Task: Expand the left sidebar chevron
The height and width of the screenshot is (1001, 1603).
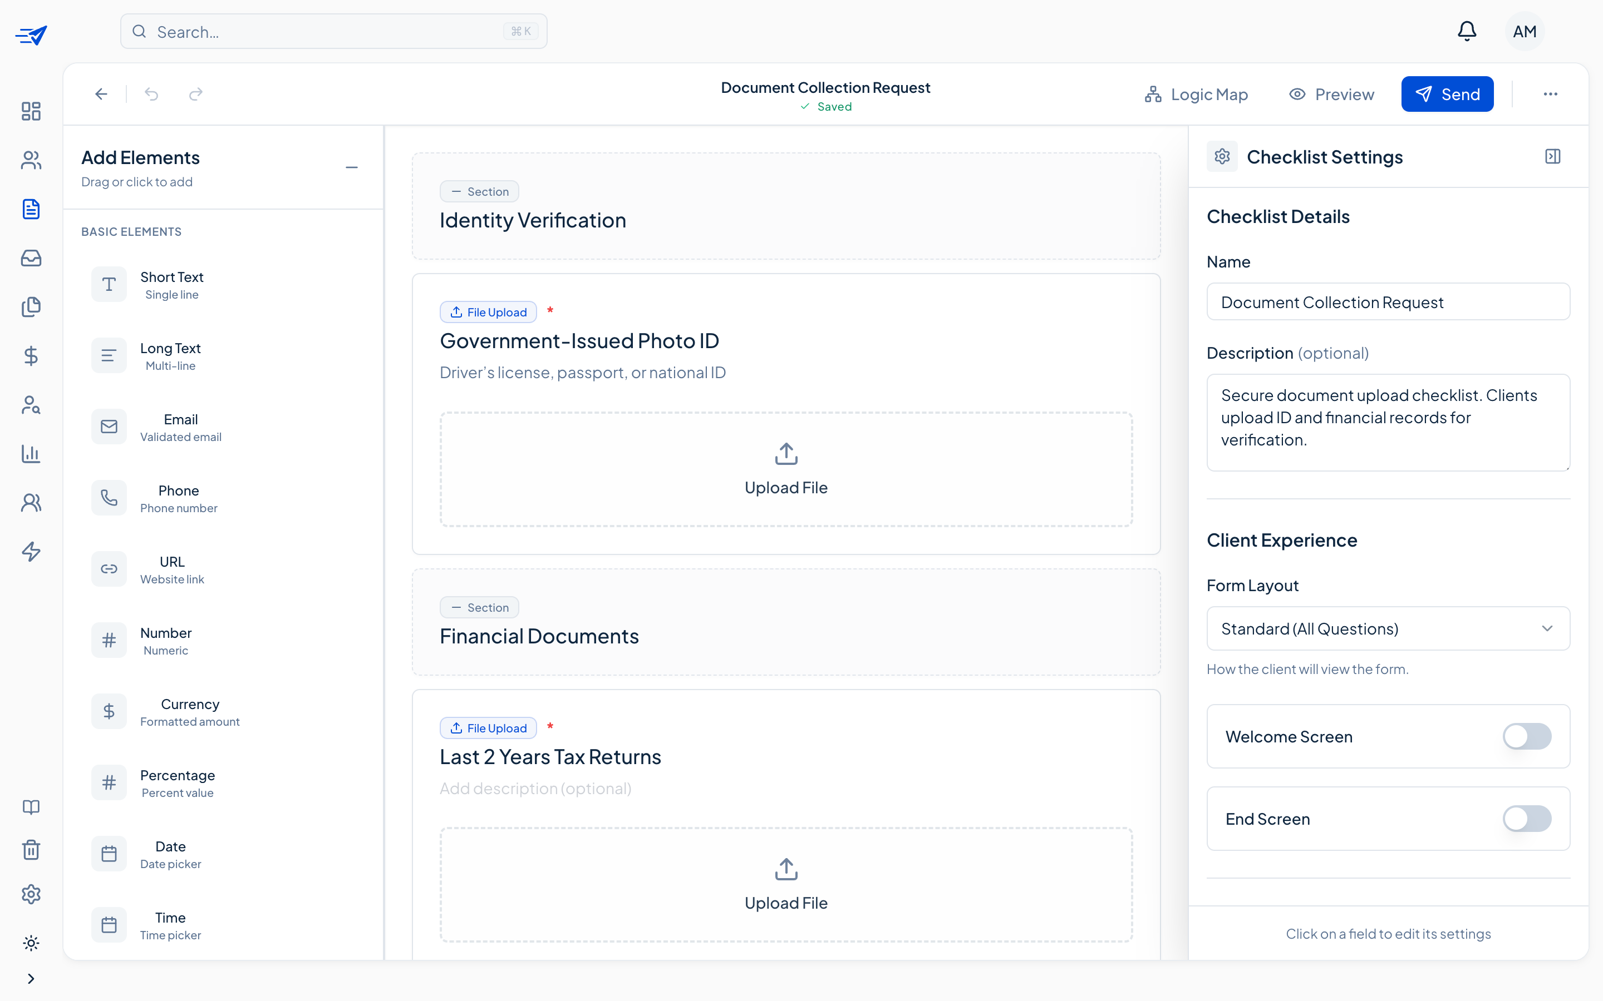Action: 31,979
